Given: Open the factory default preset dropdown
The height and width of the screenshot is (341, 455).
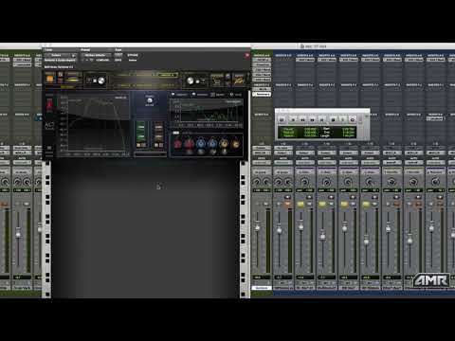Looking at the screenshot, I should (x=96, y=55).
